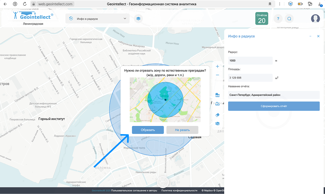This screenshot has height=194, width=325.
Task: Click the help question mark icon
Action: 278,19
